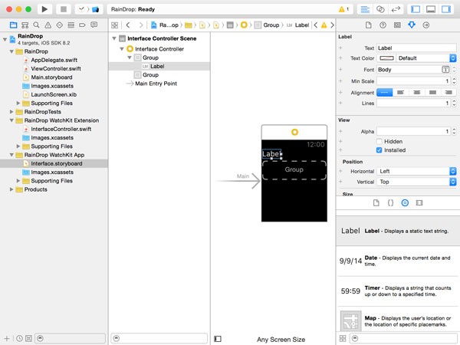Image resolution: width=460 pixels, height=345 pixels.
Task: Stop the running scheme
Action: coord(64,9)
